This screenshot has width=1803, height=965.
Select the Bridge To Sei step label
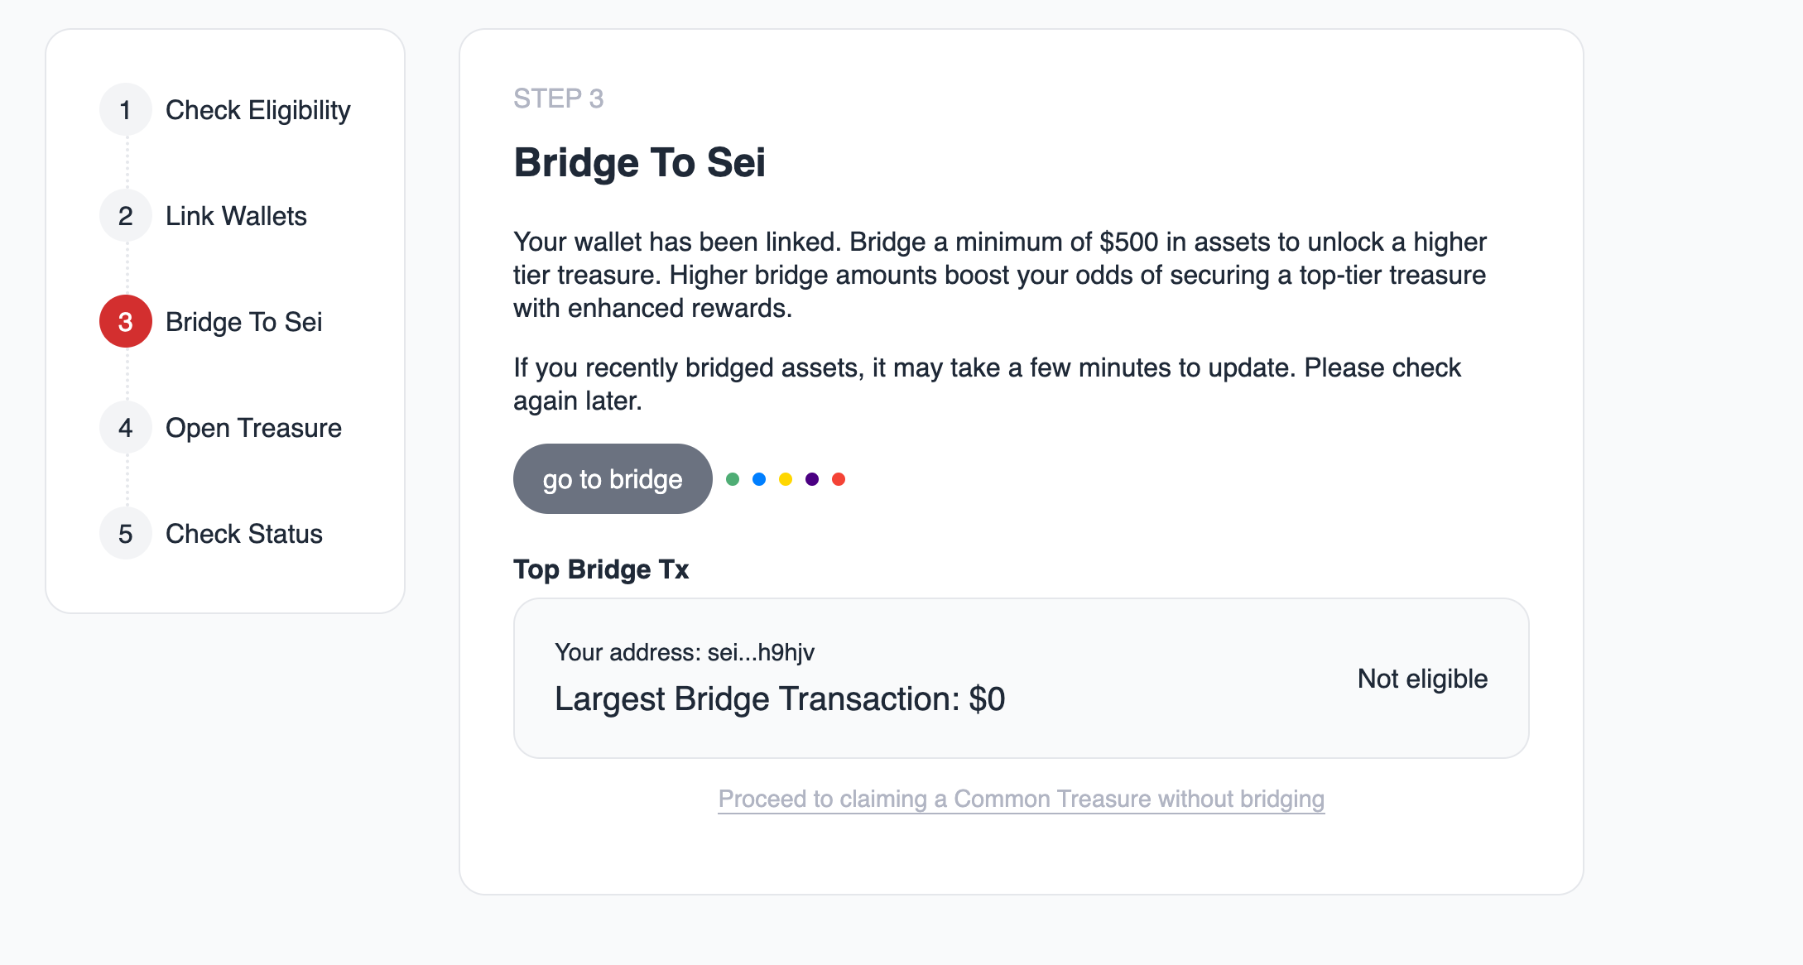click(243, 322)
